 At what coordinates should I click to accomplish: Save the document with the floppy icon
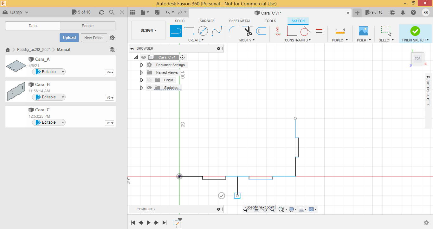(x=157, y=12)
